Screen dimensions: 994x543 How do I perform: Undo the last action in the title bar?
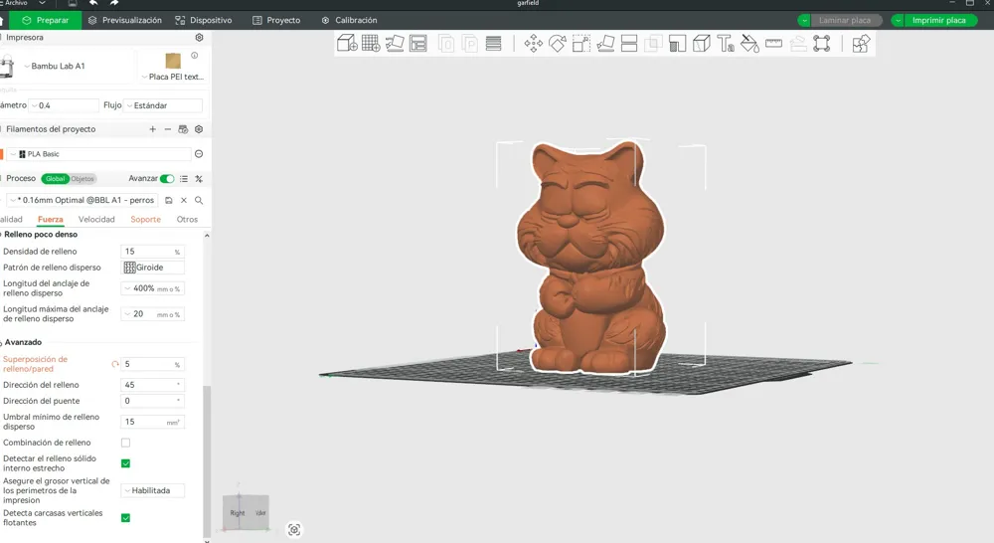(93, 3)
